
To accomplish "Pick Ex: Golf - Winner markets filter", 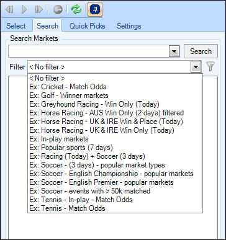I will pos(115,96).
